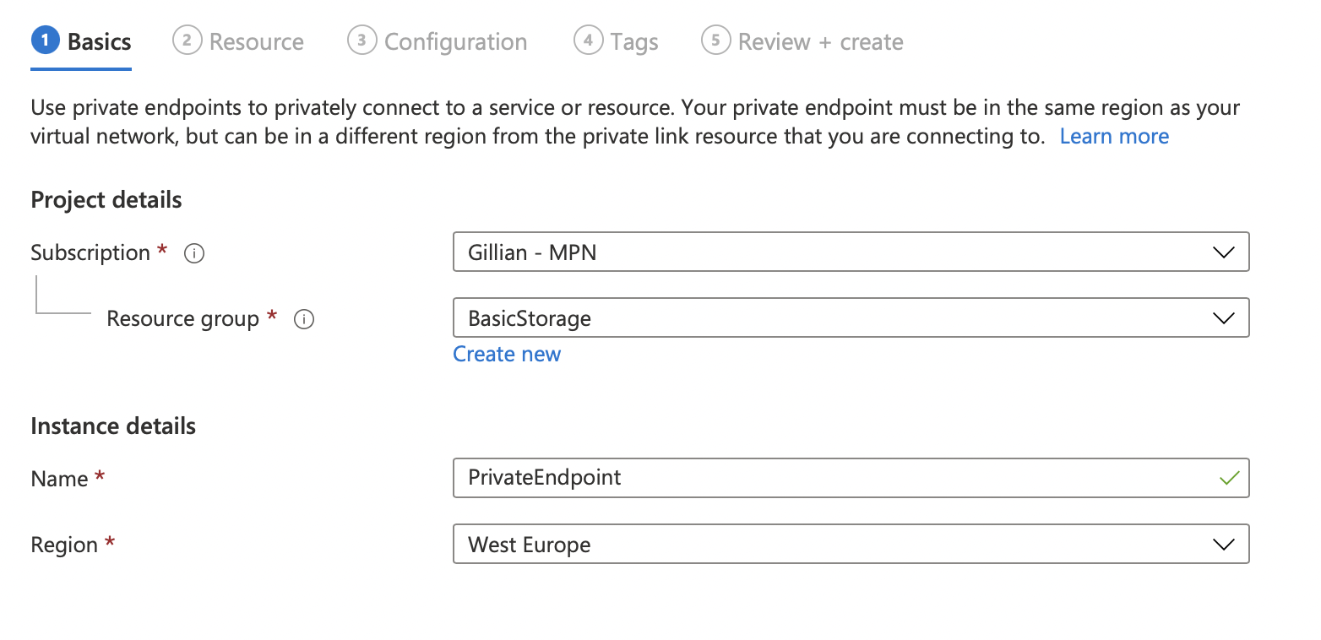The width and height of the screenshot is (1321, 640).
Task: Click the Resource group info icon
Action: [304, 319]
